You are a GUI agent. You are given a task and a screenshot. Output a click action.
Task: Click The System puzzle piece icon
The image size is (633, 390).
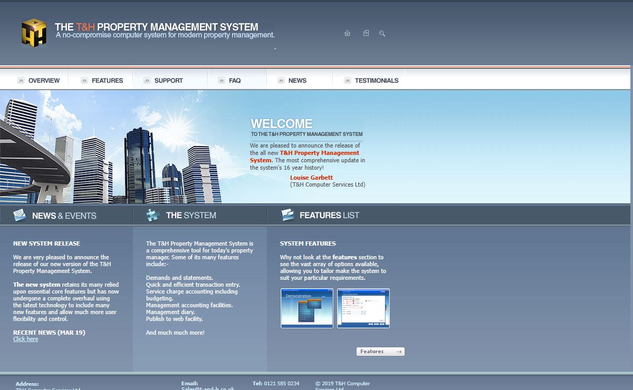click(153, 215)
